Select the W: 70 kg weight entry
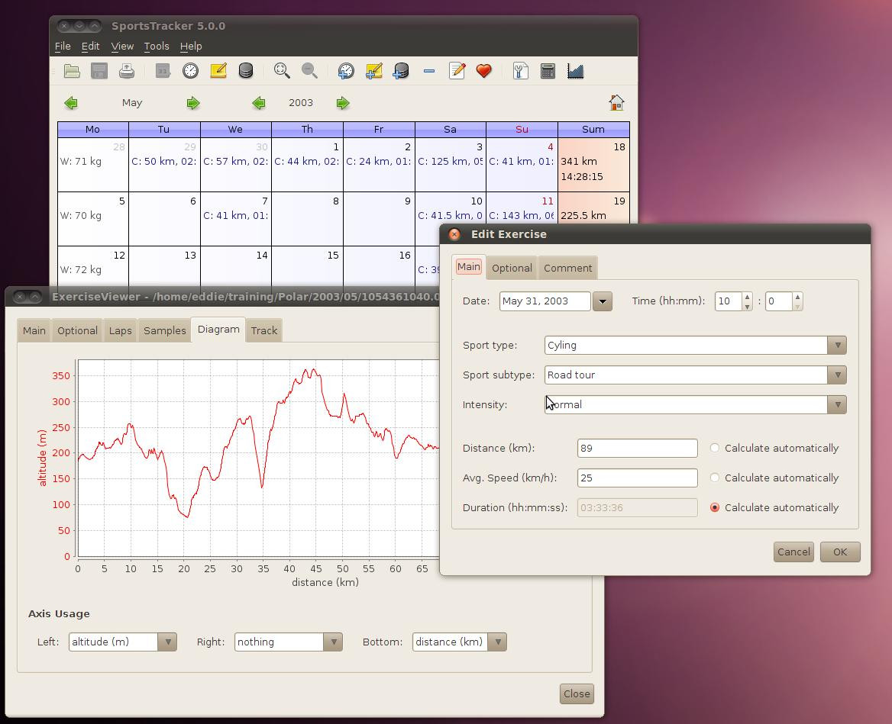The image size is (892, 724). point(81,215)
